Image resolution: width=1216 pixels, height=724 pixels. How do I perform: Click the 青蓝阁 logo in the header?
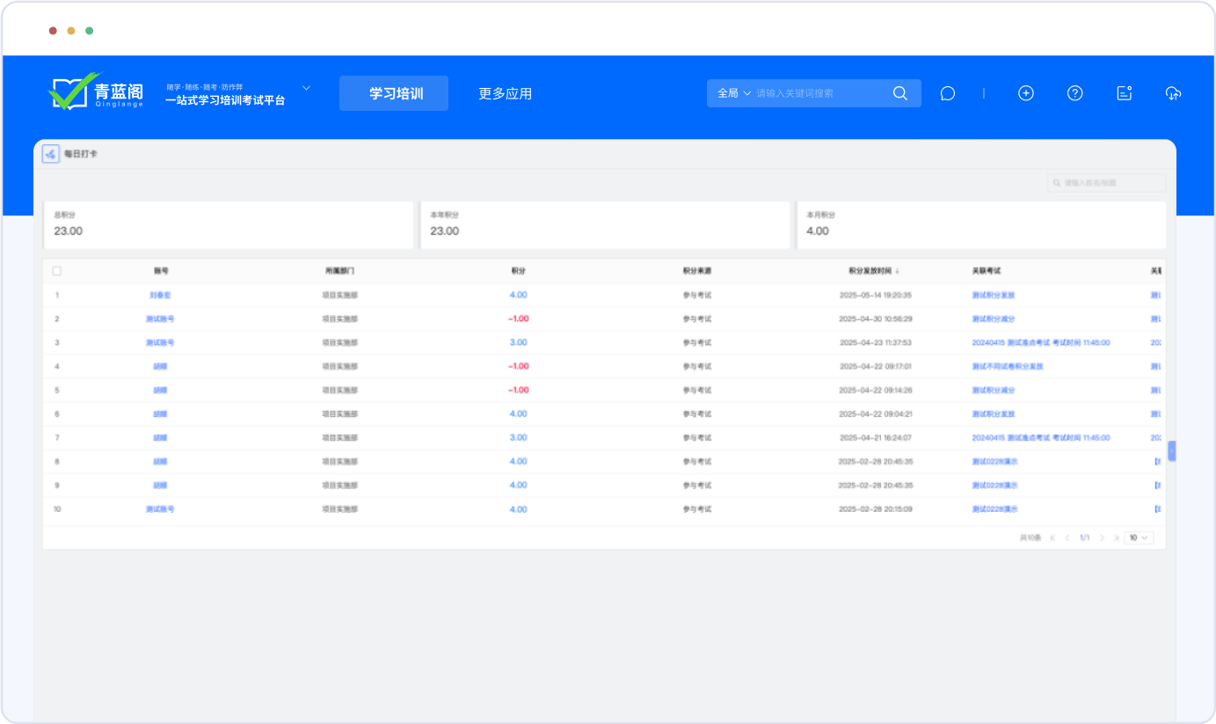(95, 92)
